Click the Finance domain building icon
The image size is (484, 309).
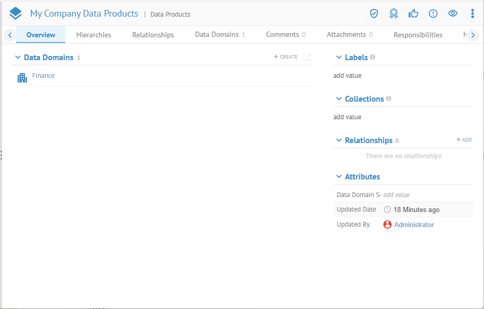click(22, 78)
